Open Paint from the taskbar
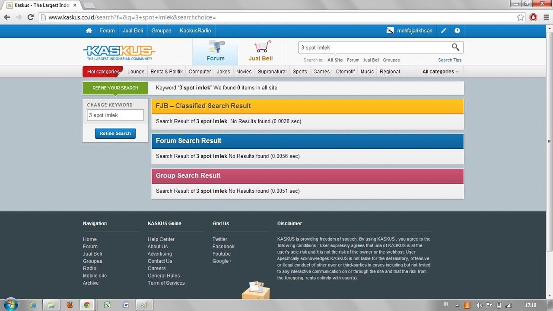Image resolution: width=553 pixels, height=311 pixels. point(144,305)
